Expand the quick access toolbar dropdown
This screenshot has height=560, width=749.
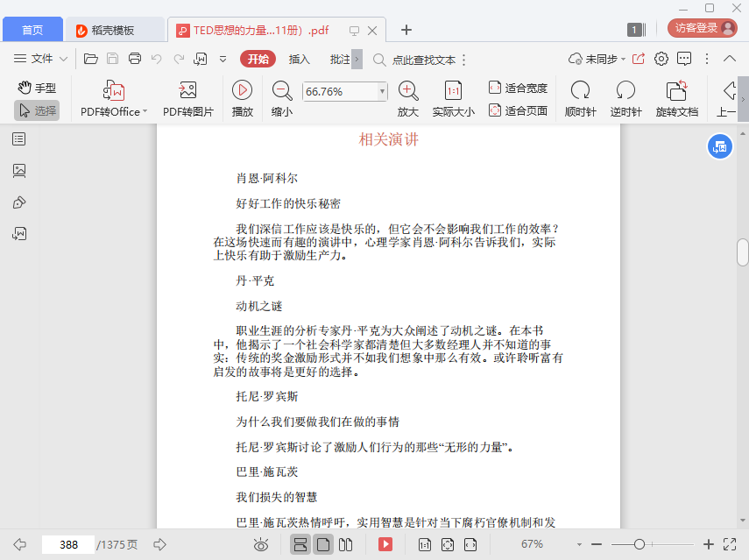[x=223, y=60]
